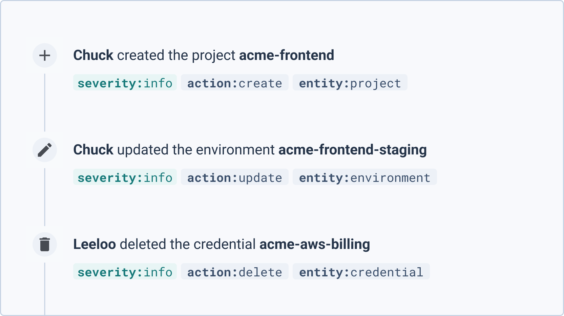Open the acme-frontend-staging environment link
Screen dimensions: 564x316
point(353,150)
